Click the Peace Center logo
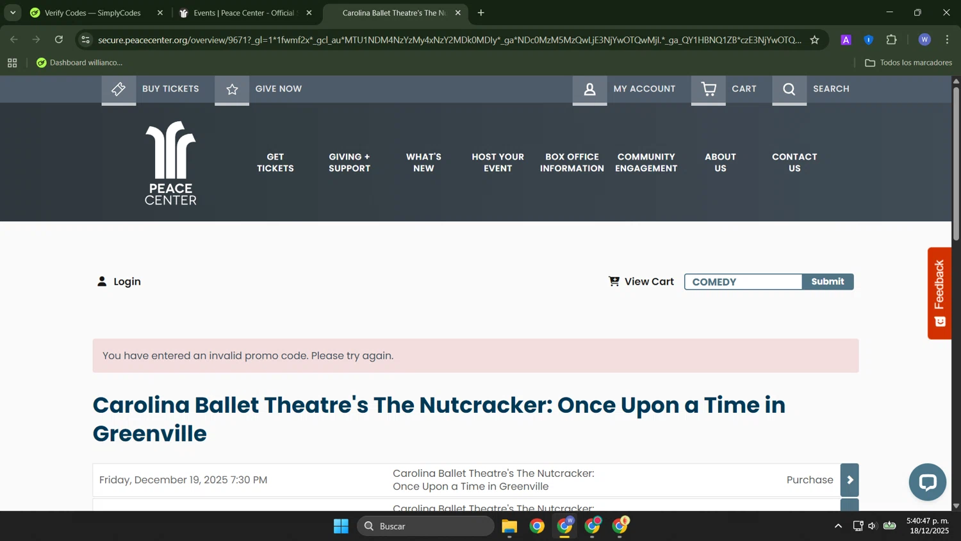961x541 pixels. pos(170,163)
